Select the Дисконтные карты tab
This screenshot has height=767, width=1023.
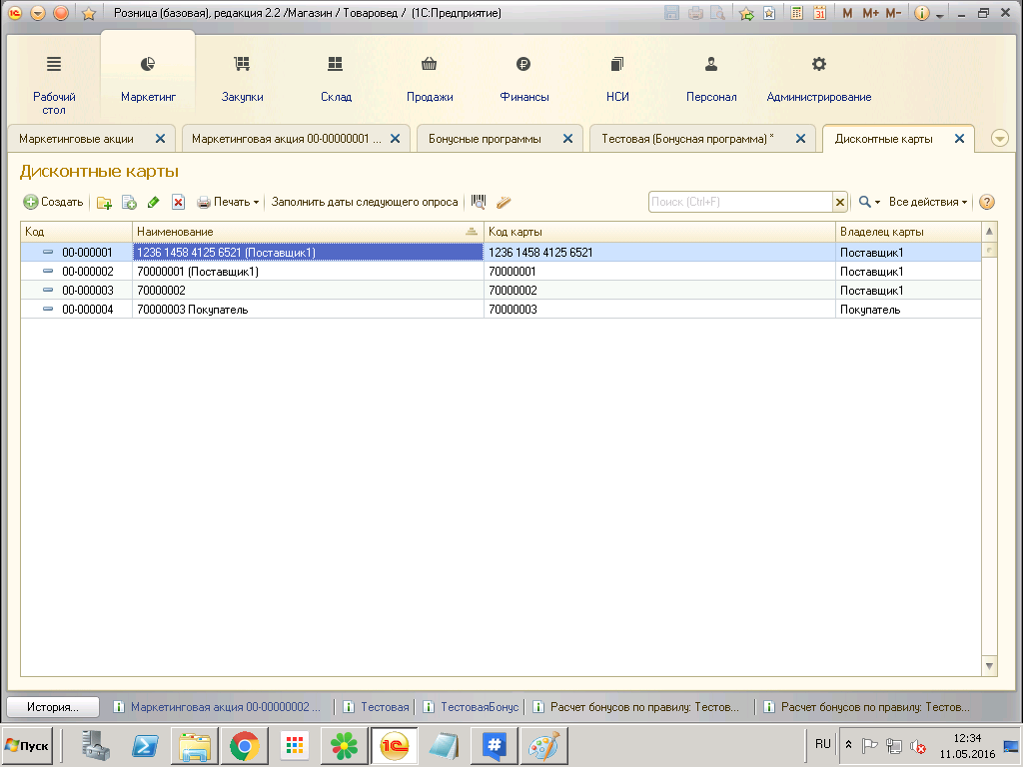click(x=884, y=139)
